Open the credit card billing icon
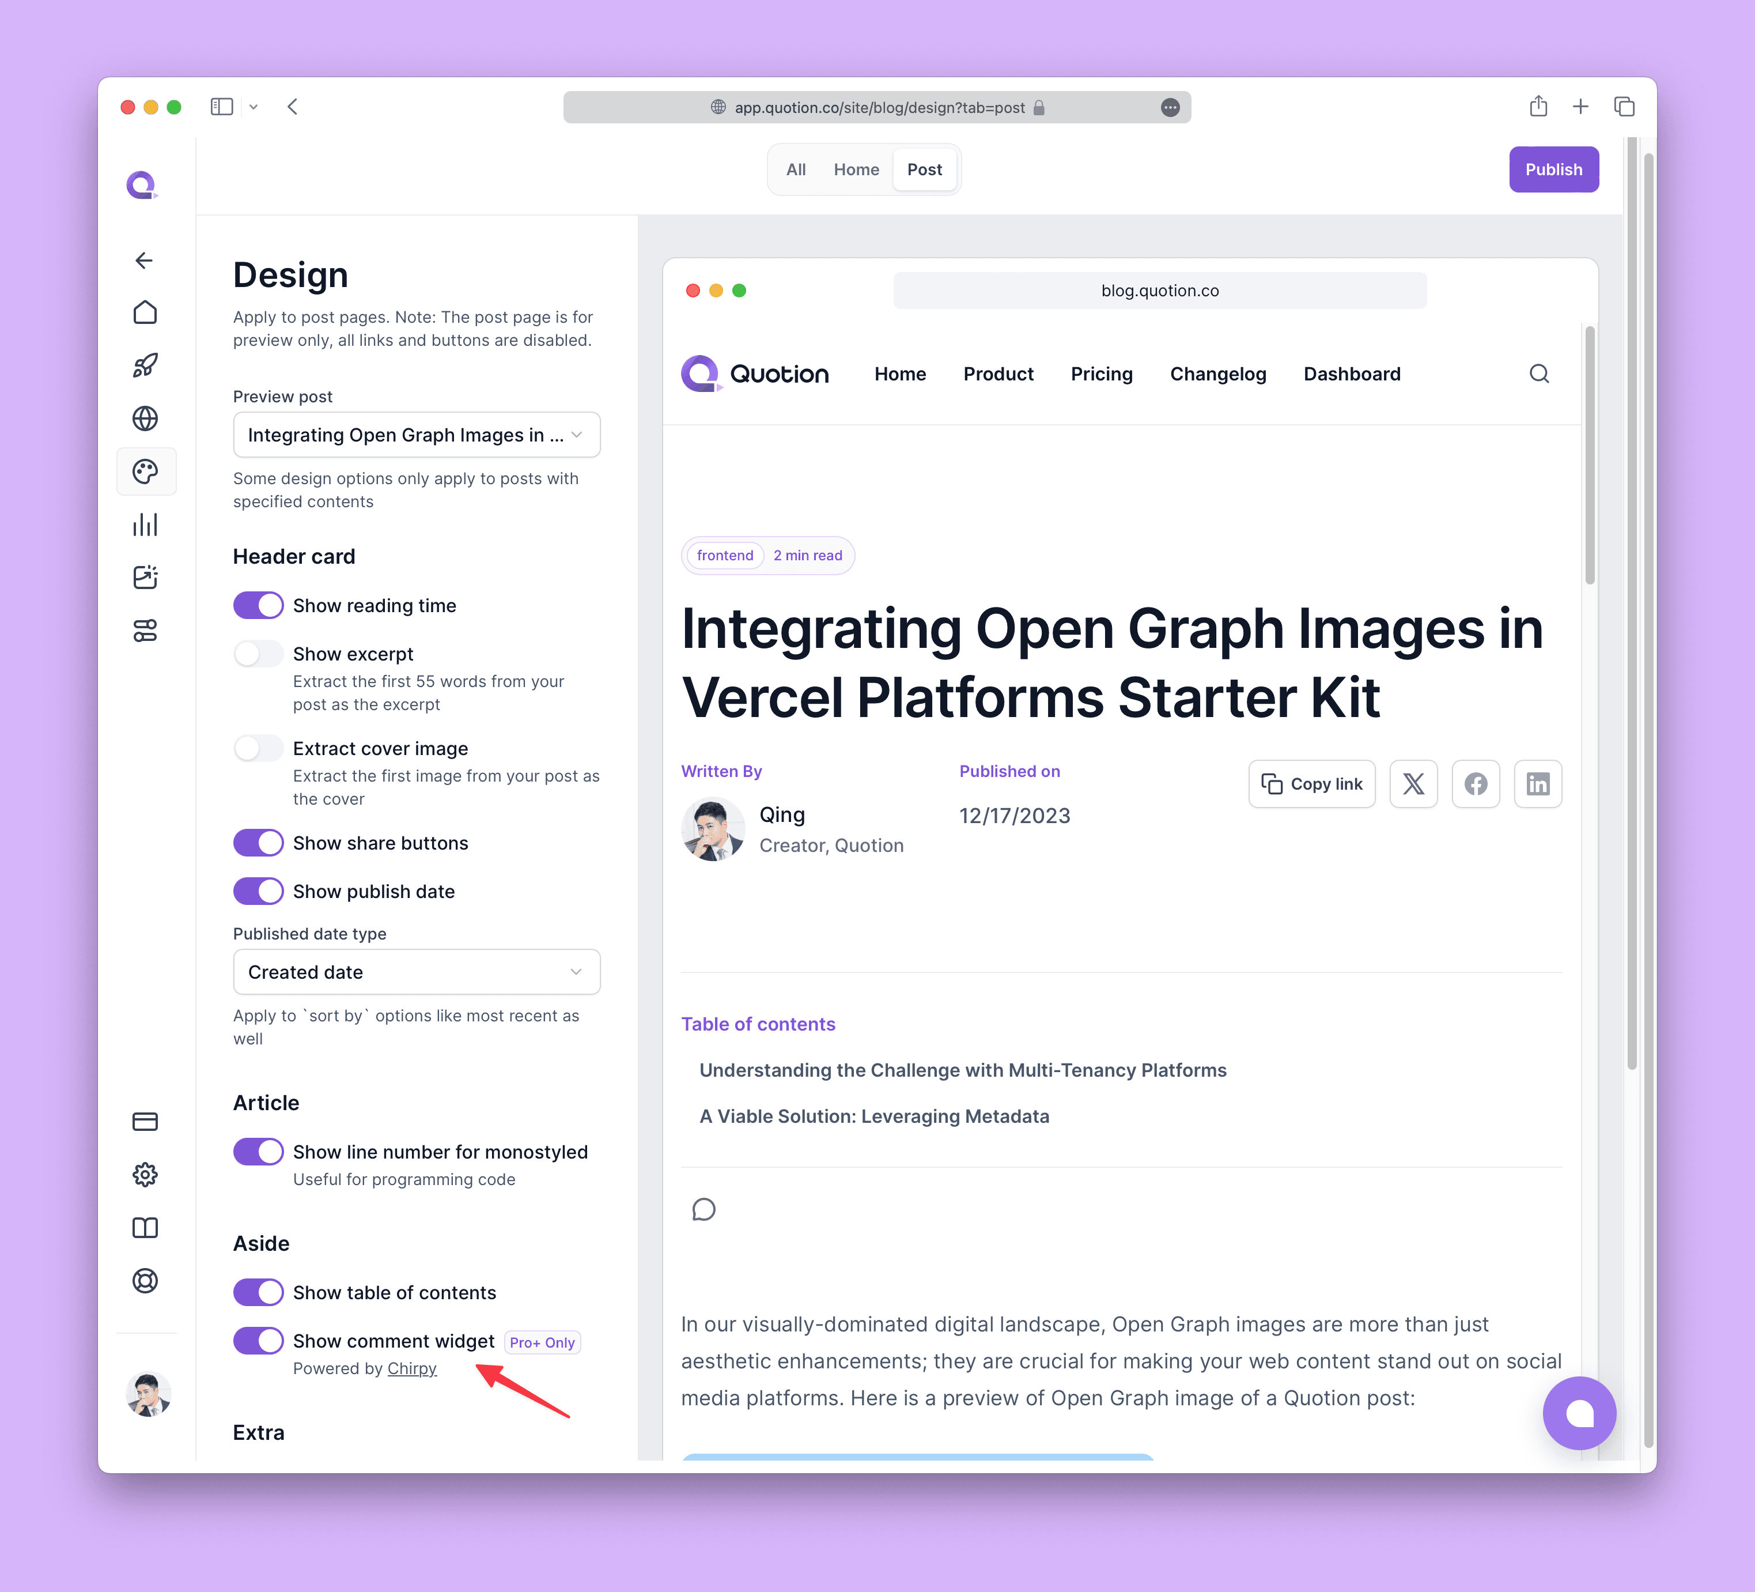Image resolution: width=1755 pixels, height=1592 pixels. 145,1122
